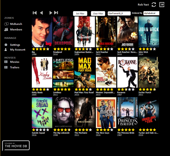Click the Rob Yost user name
The image size is (170, 156).
pos(143,5)
